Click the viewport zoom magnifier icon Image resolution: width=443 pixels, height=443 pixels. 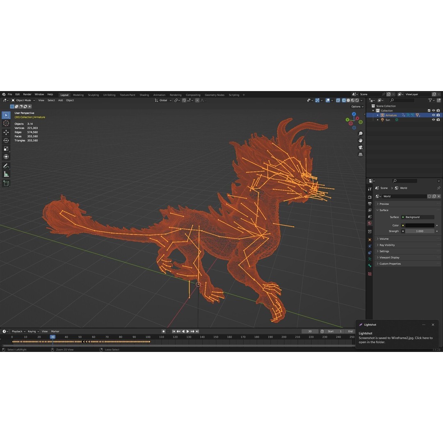coord(361,133)
